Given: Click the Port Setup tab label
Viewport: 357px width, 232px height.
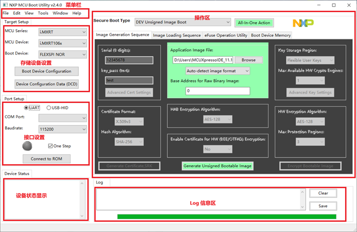Looking at the screenshot, I should coord(14,99).
